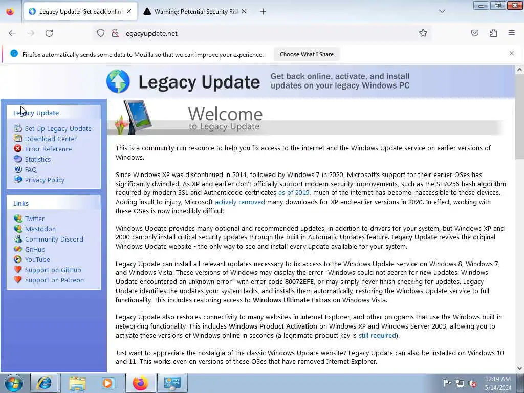Viewport: 524px width, 393px height.
Task: Click the Action Center flag icon
Action: [447, 383]
